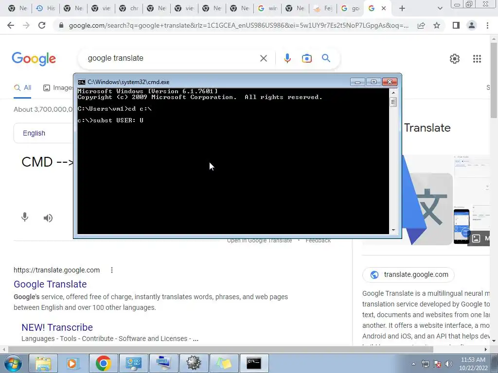Open Windows Explorer from the taskbar
Image resolution: width=498 pixels, height=373 pixels.
pyautogui.click(x=43, y=363)
